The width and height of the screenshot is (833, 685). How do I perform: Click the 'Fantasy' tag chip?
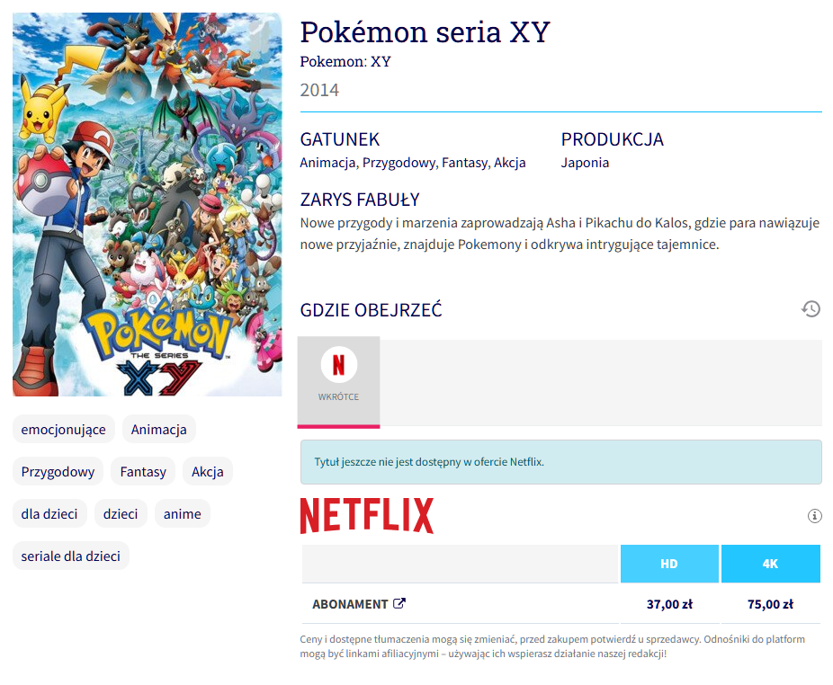[x=143, y=472]
